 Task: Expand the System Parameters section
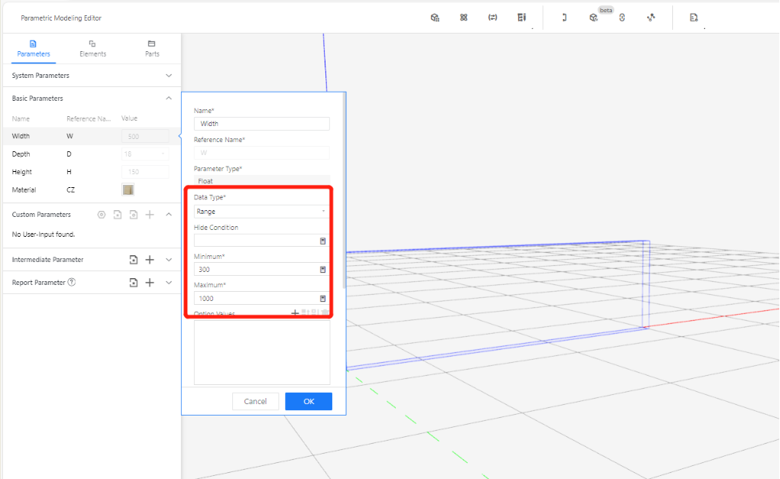(x=169, y=76)
